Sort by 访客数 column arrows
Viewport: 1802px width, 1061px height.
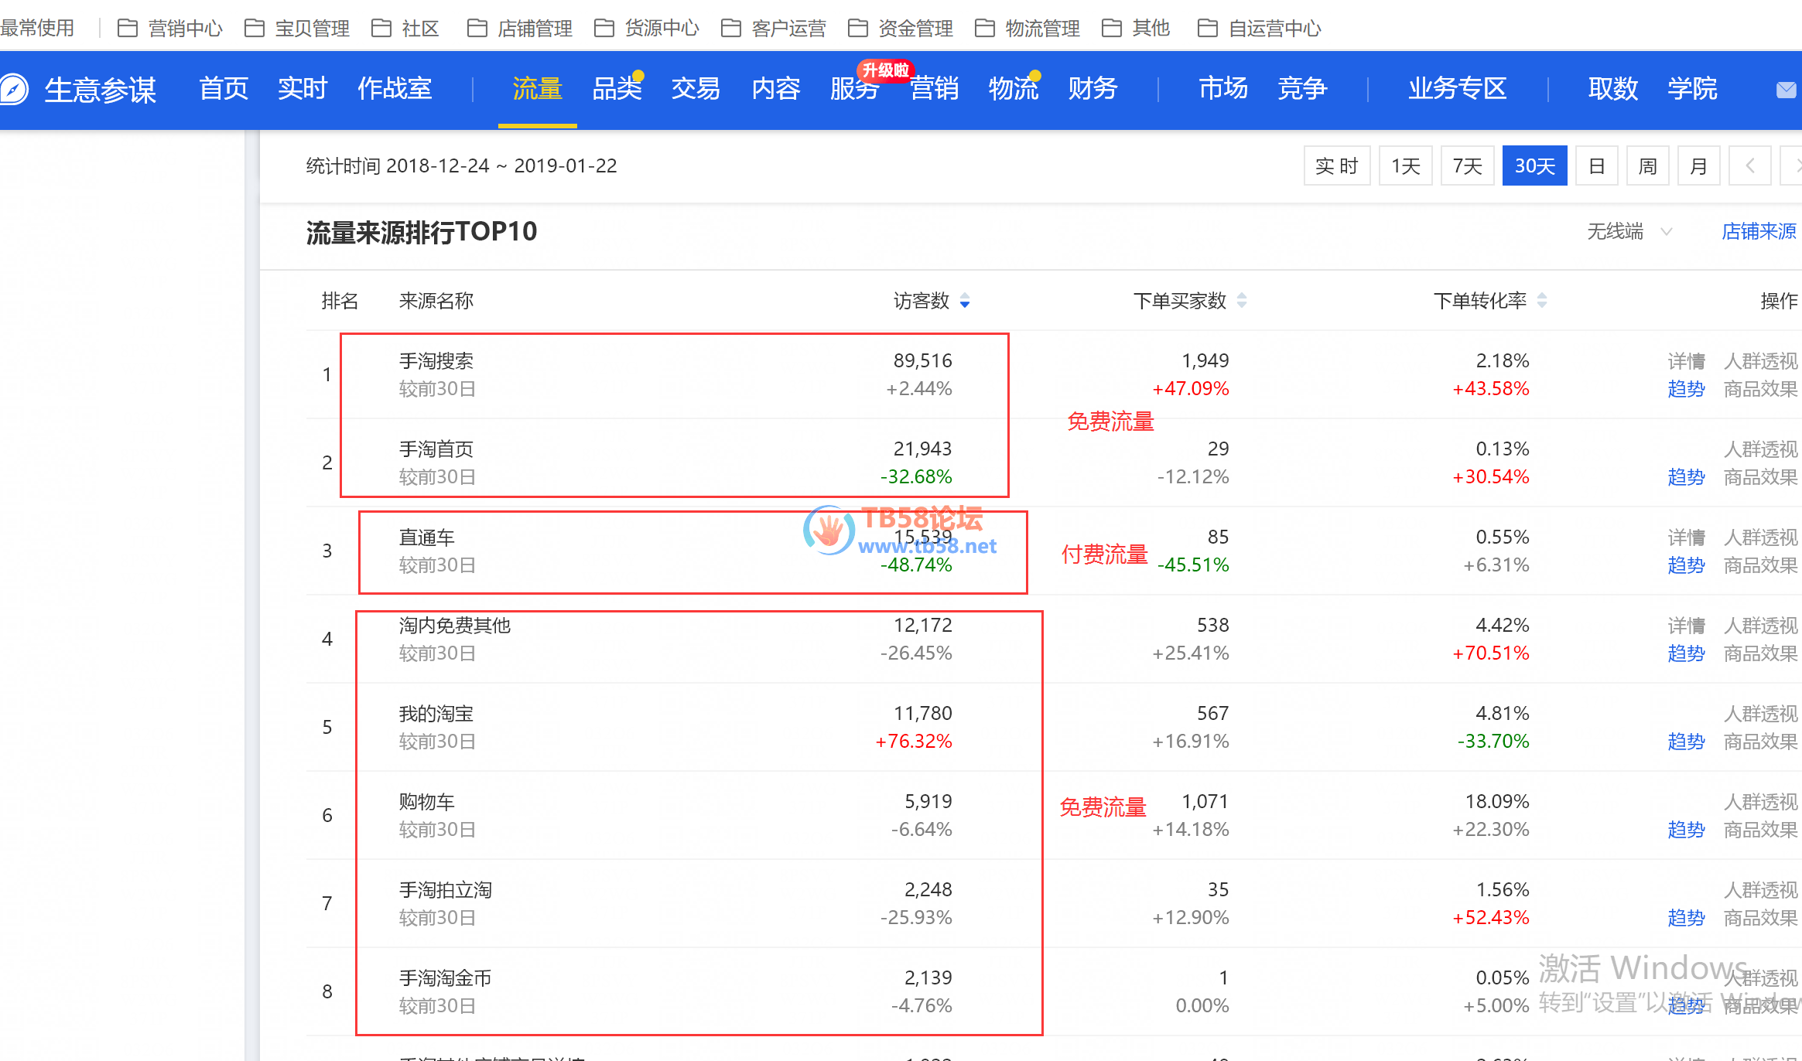pos(964,301)
